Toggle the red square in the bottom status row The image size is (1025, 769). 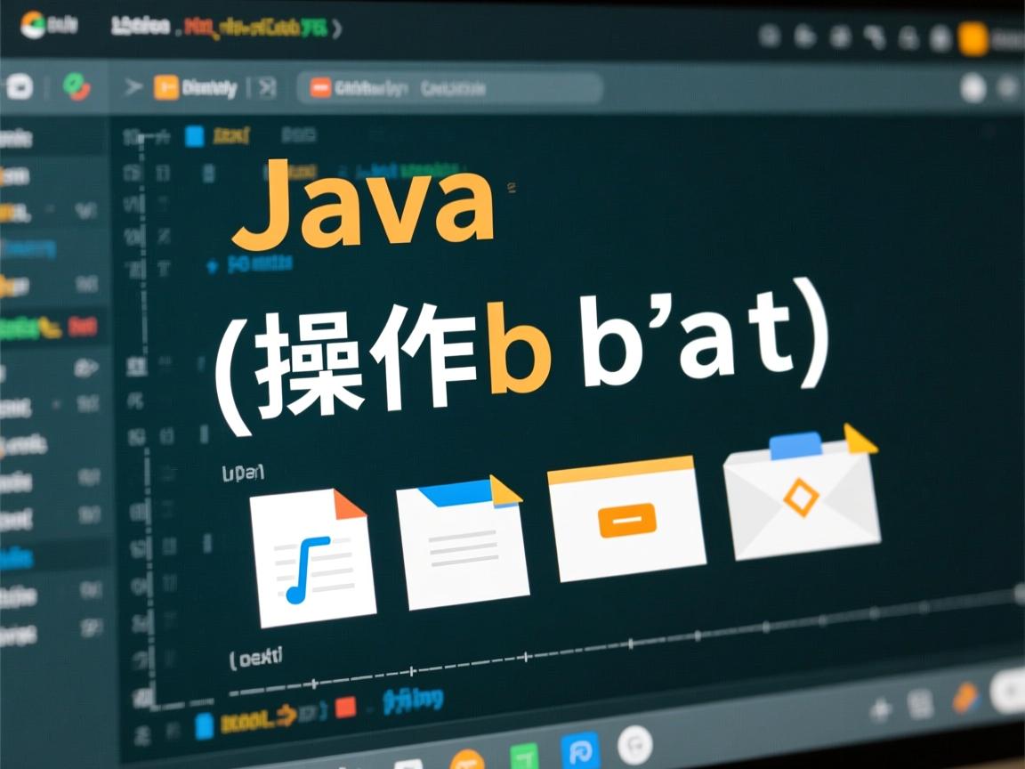point(345,708)
